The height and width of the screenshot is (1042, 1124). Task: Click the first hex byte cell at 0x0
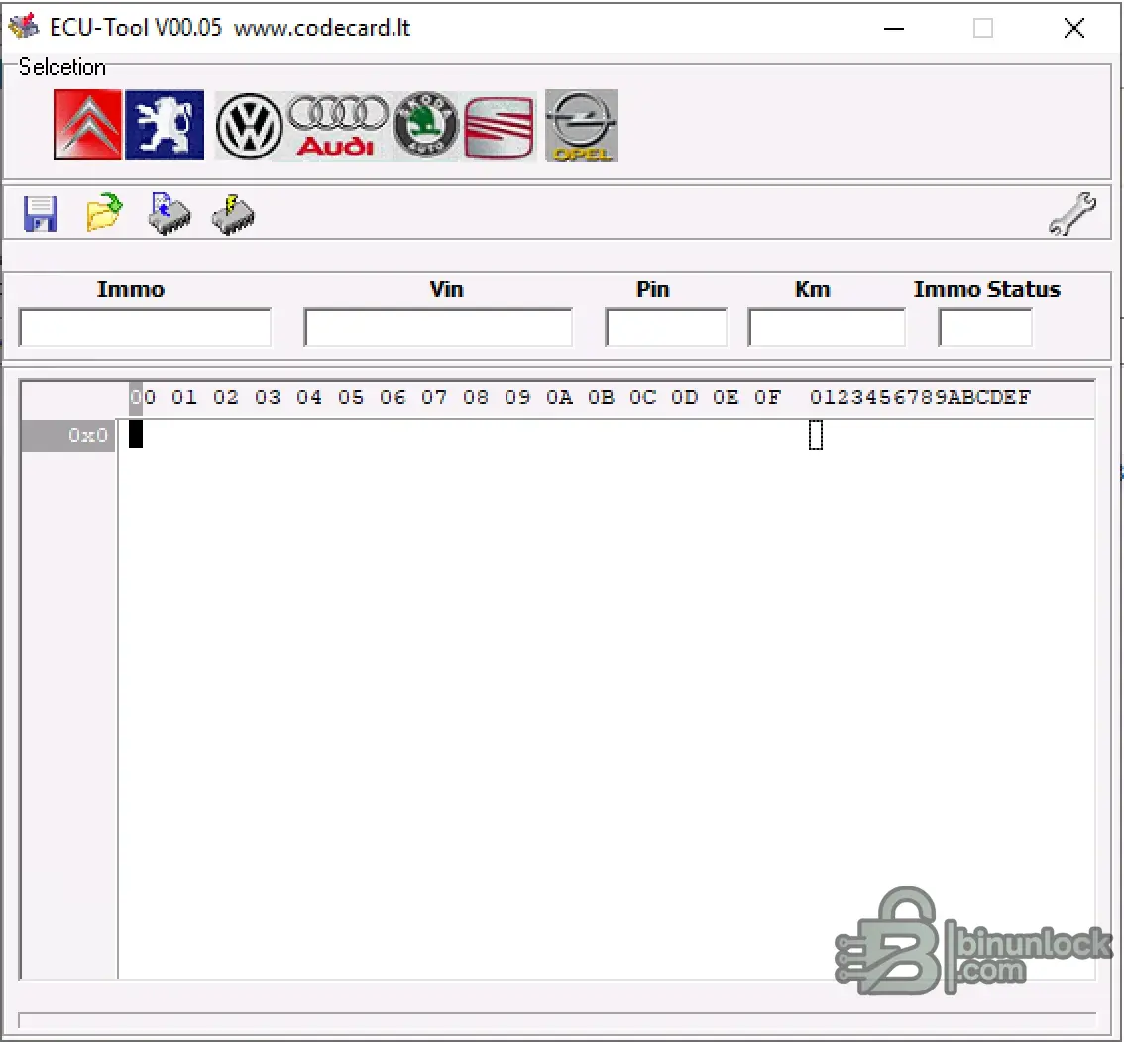[137, 435]
